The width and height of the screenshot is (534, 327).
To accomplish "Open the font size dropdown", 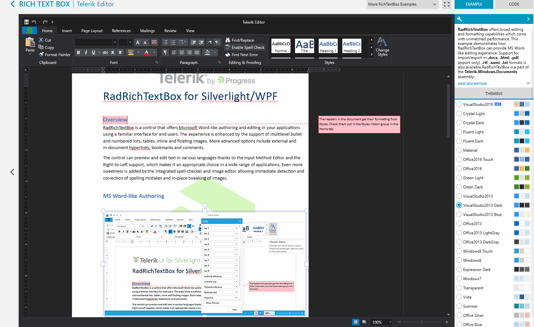I will [130, 42].
